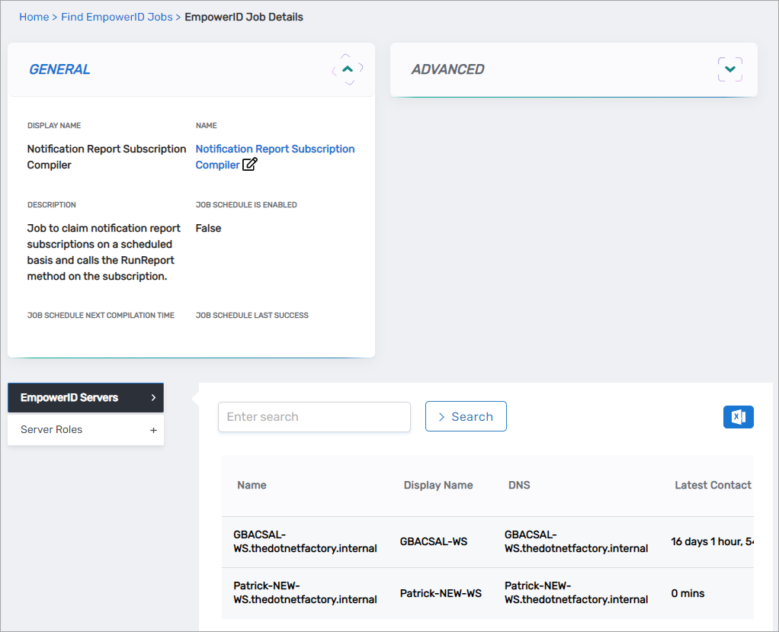779x632 pixels.
Task: Export the server list using the Excel icon
Action: 738,416
